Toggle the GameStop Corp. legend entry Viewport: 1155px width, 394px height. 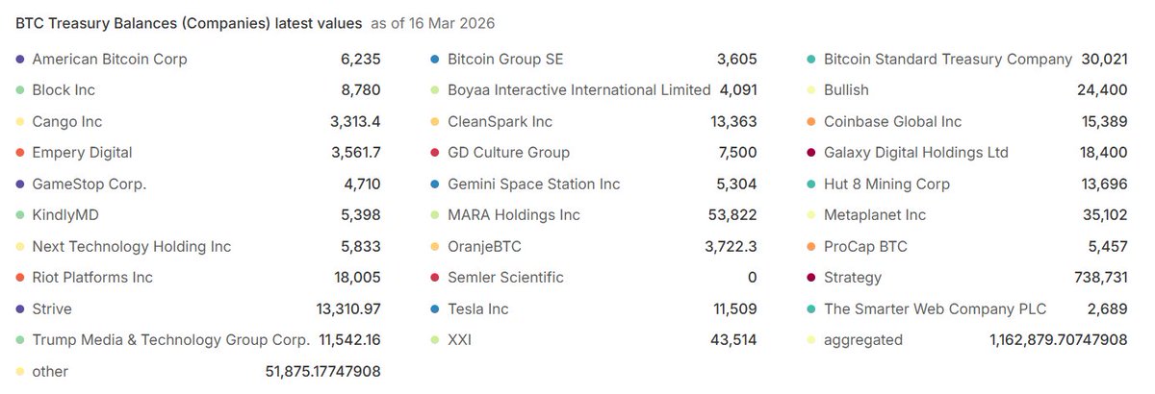(x=90, y=185)
